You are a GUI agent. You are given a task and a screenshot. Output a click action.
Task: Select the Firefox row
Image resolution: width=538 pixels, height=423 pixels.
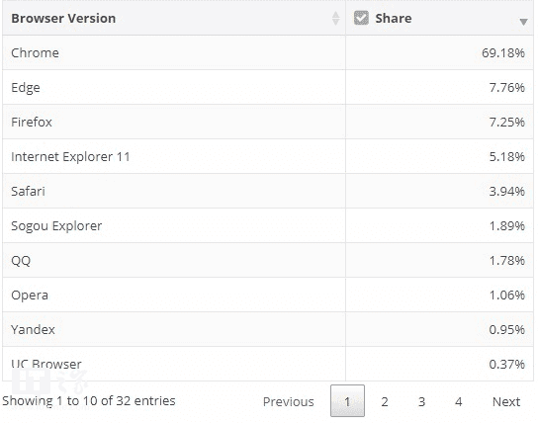click(x=268, y=122)
